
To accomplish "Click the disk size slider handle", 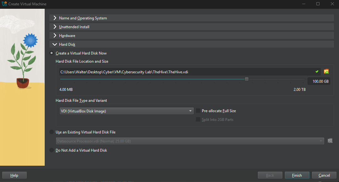I will [247, 79].
